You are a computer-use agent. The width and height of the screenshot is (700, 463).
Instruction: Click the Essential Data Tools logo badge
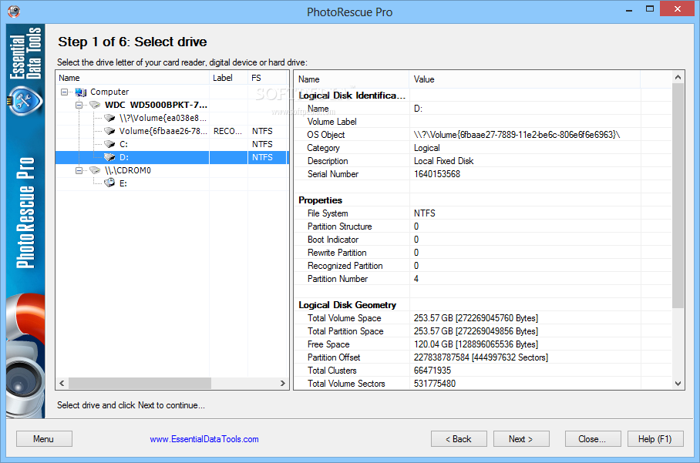(x=25, y=101)
